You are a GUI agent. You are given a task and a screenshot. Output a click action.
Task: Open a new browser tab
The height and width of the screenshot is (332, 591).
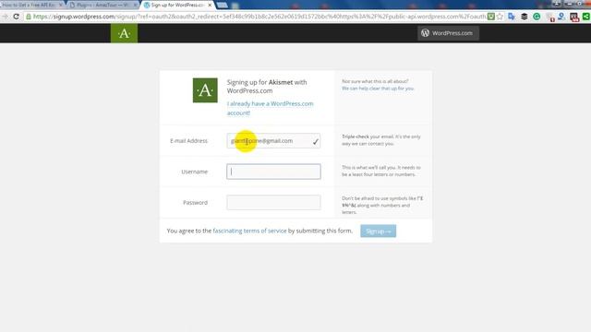[x=223, y=6]
